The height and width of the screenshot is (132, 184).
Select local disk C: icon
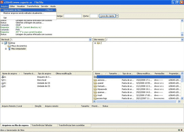point(2,80)
